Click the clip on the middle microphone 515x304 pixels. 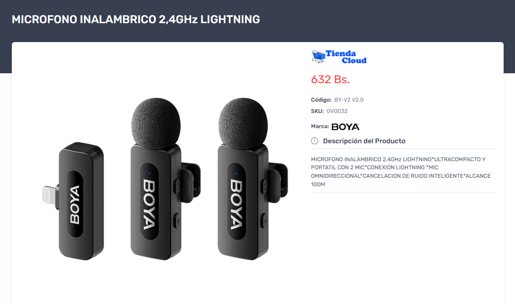coord(191,182)
